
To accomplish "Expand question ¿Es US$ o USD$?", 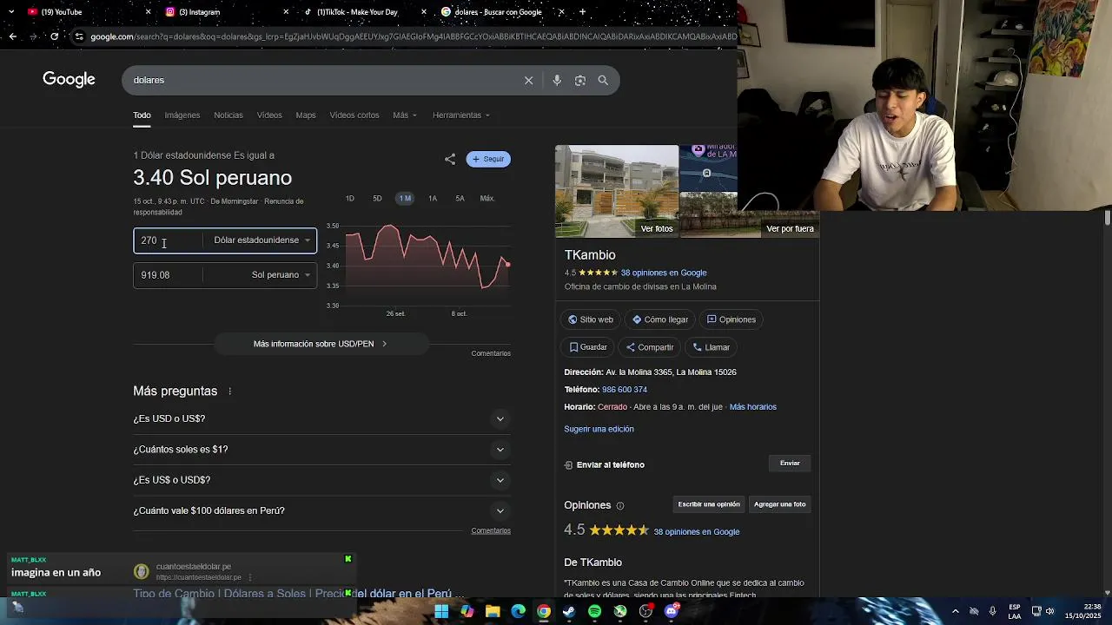I will (321, 480).
